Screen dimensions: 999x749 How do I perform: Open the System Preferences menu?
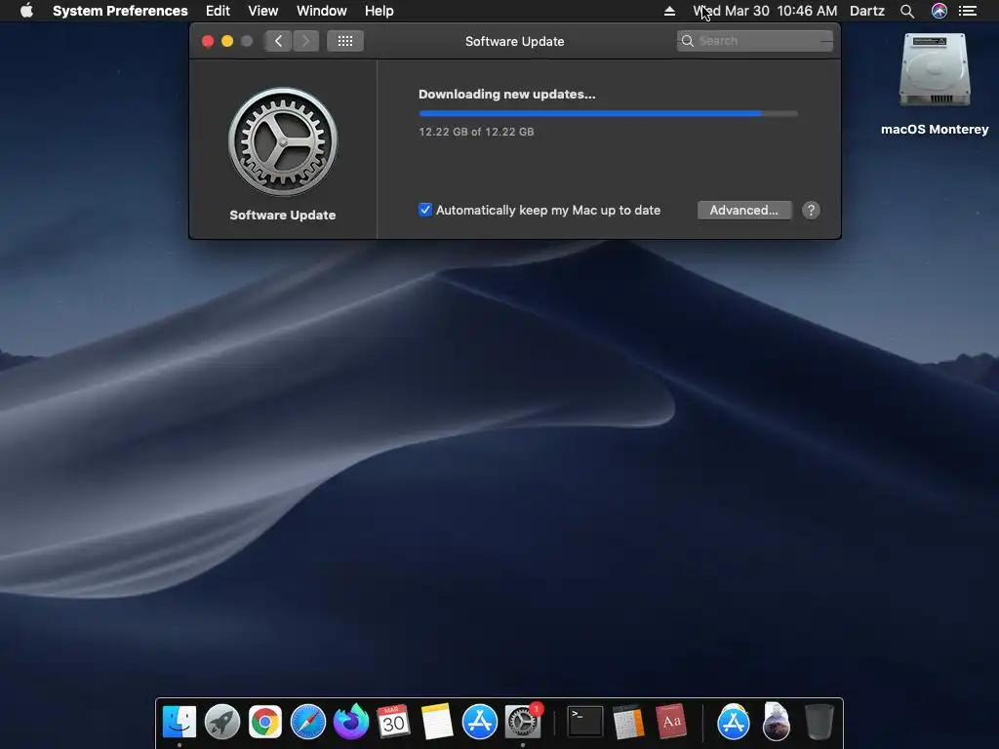(120, 11)
